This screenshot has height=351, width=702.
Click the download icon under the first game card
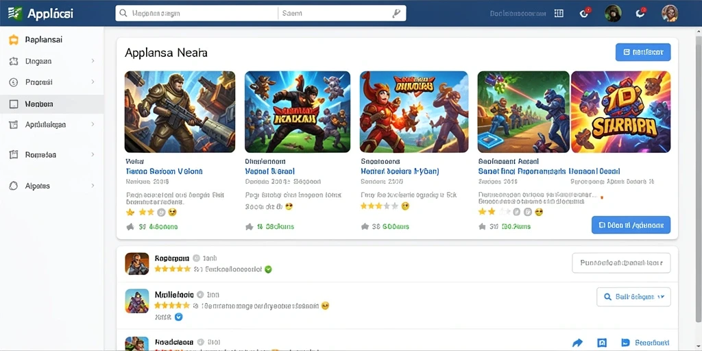(x=130, y=226)
